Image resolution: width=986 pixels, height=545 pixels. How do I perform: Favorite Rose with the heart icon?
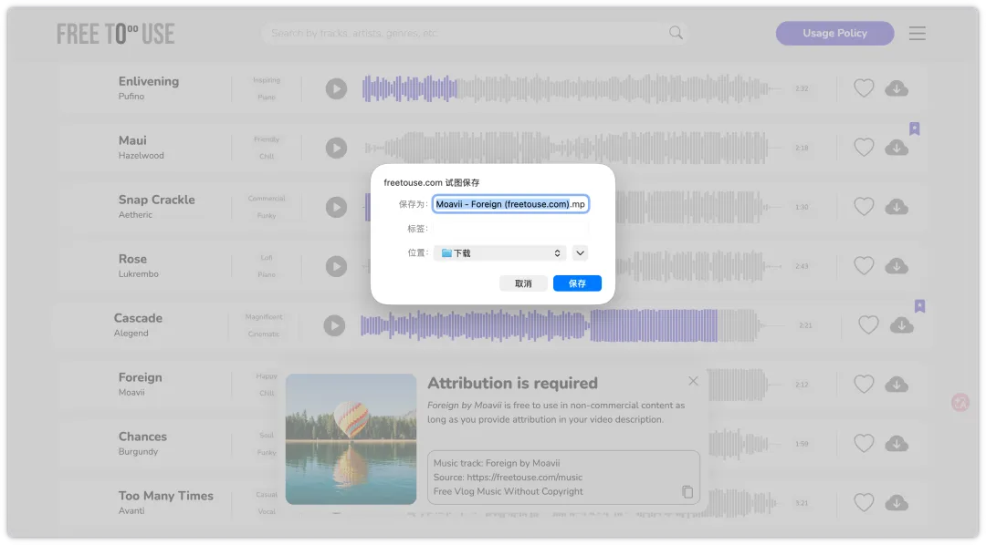coord(864,265)
